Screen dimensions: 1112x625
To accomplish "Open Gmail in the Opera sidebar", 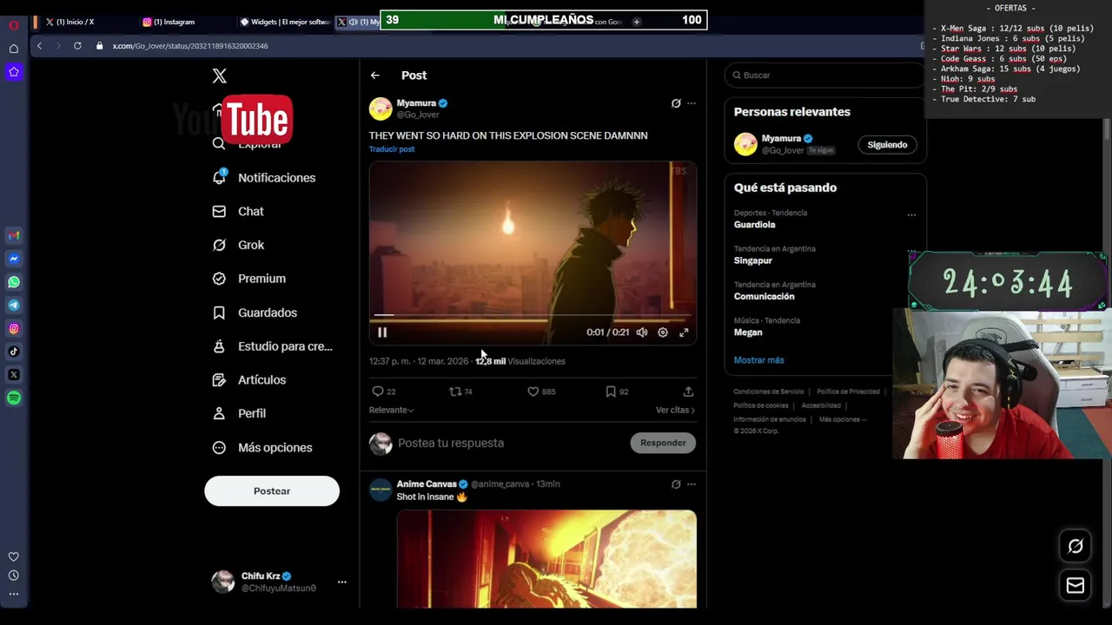I will coord(14,235).
